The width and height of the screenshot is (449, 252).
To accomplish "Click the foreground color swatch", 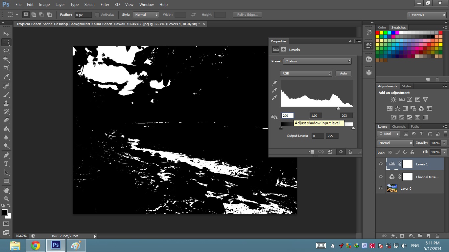I will pos(5,213).
